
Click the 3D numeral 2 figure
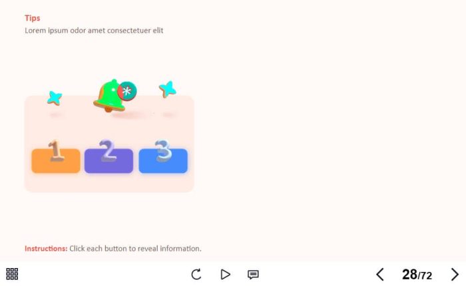point(108,150)
